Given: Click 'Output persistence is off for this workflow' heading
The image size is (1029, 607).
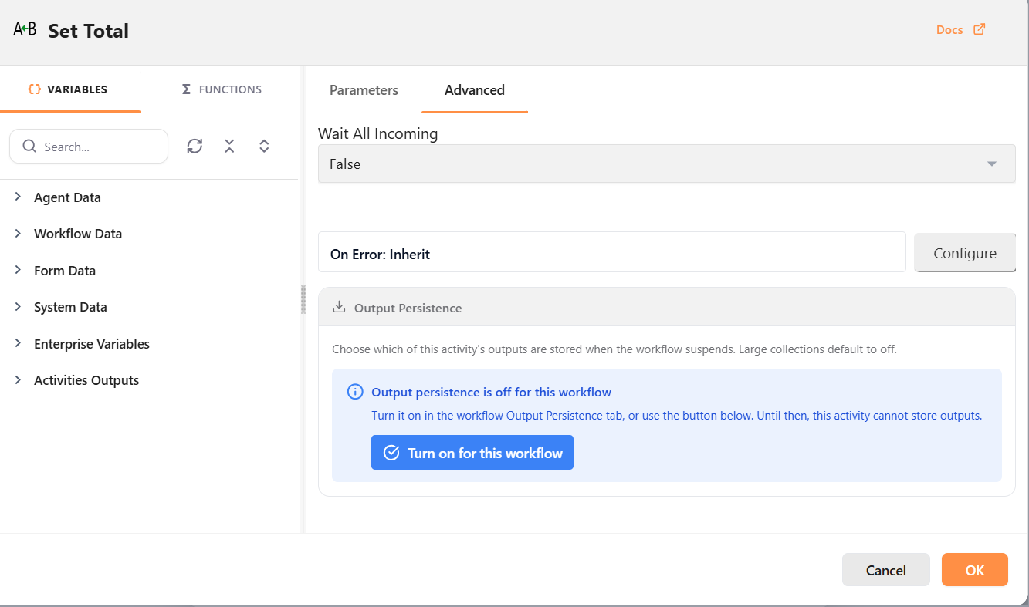Looking at the screenshot, I should click(491, 392).
